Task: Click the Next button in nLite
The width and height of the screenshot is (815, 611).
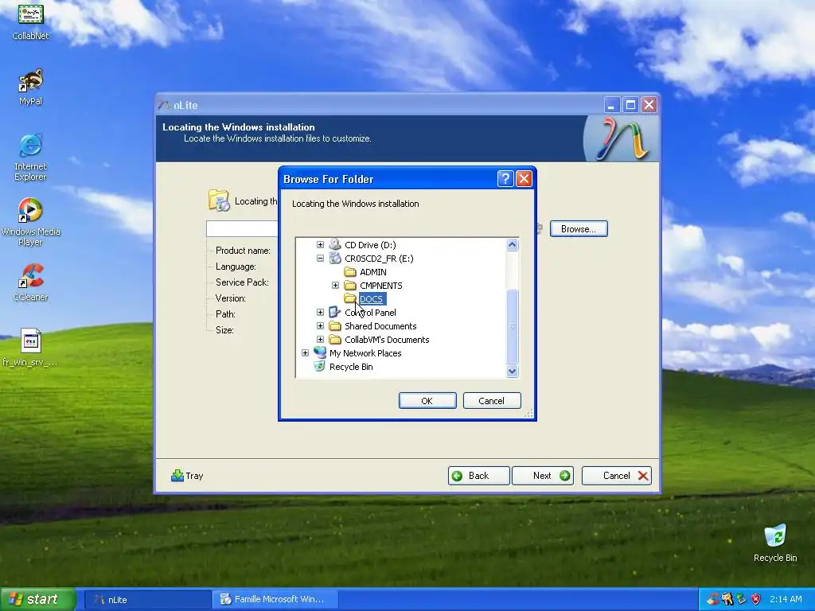Action: [543, 476]
